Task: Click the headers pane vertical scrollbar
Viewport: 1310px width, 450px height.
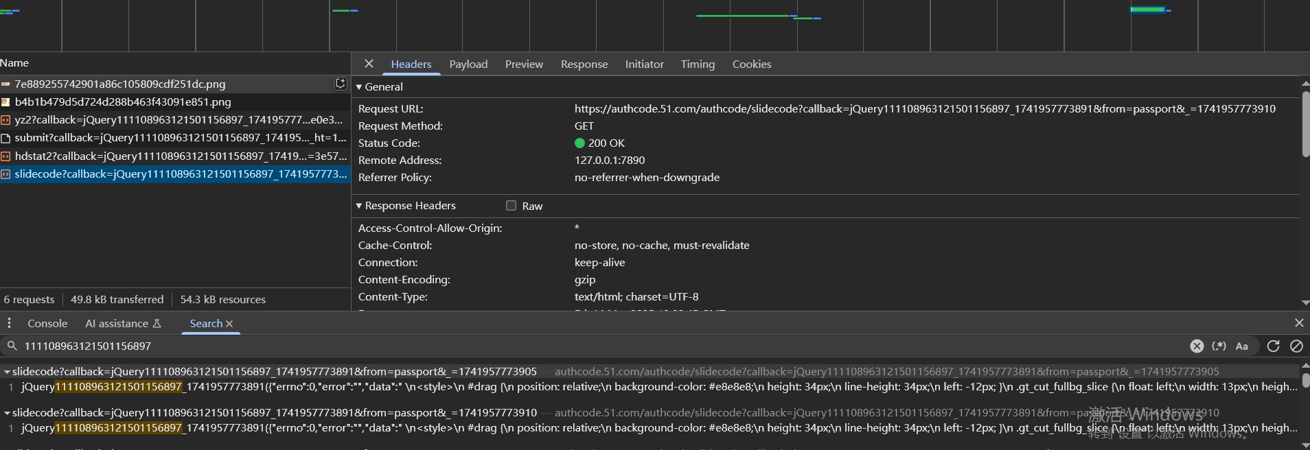Action: point(1305,123)
